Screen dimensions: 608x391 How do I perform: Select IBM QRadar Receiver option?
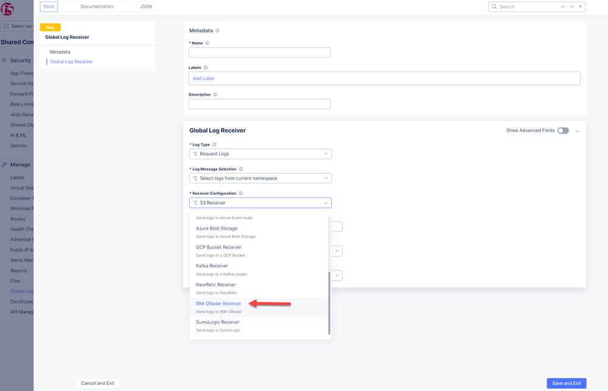pos(218,303)
